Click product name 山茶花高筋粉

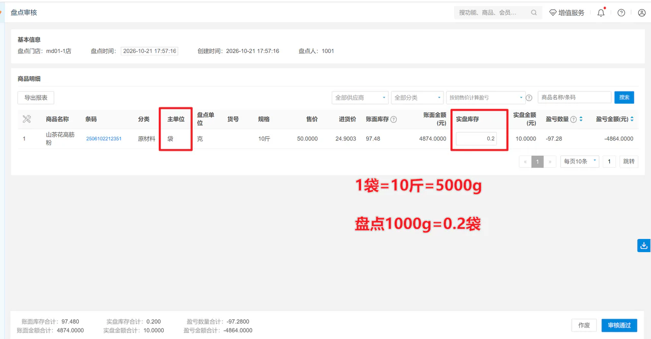pyautogui.click(x=60, y=139)
